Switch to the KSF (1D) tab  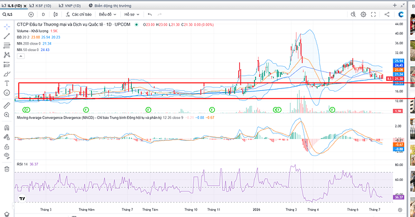(40, 5)
